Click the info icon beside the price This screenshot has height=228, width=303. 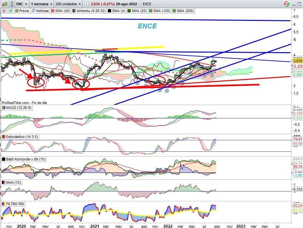(x=87, y=4)
